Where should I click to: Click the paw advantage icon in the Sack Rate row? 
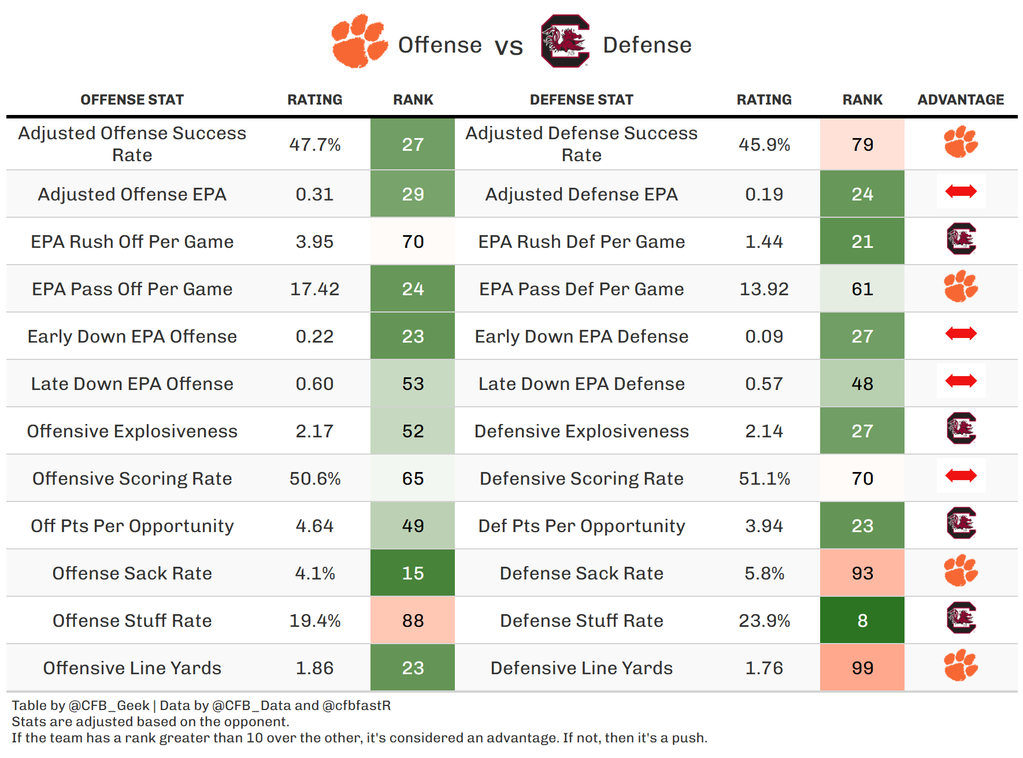point(961,571)
